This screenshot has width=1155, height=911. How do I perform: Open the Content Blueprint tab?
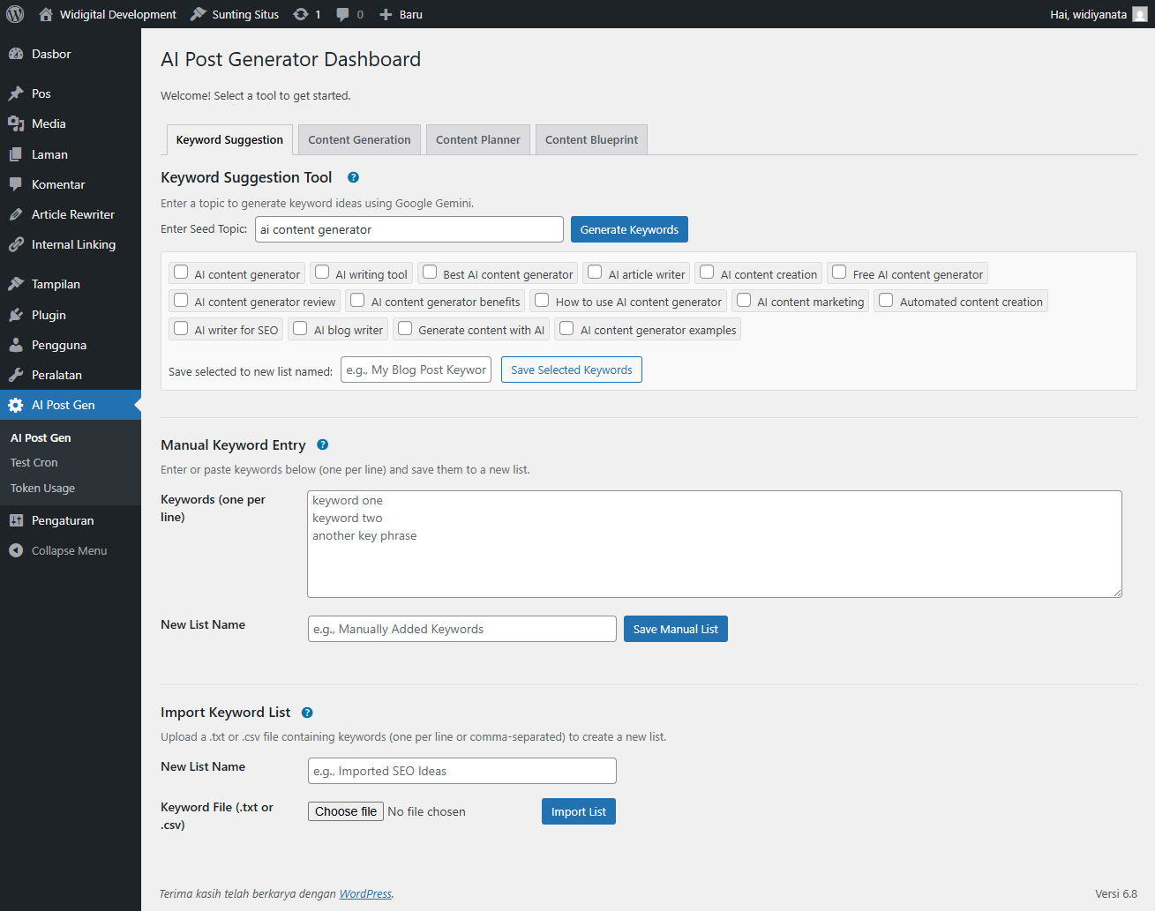click(591, 139)
